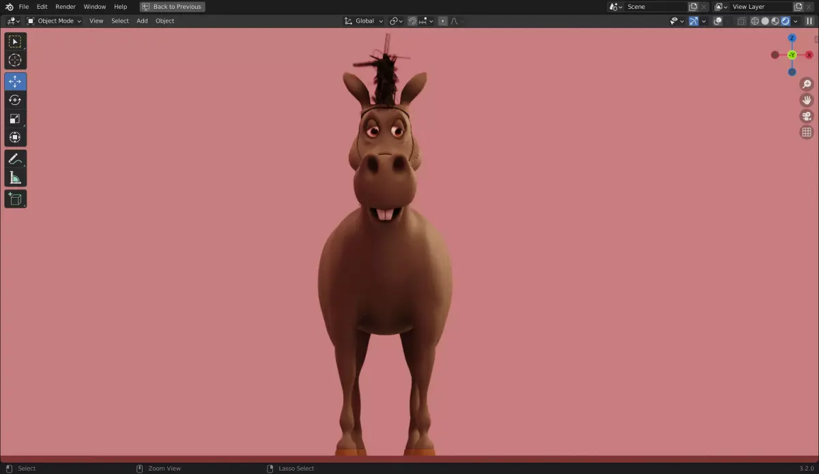
Task: Select the Annotate tool
Action: coord(15,159)
